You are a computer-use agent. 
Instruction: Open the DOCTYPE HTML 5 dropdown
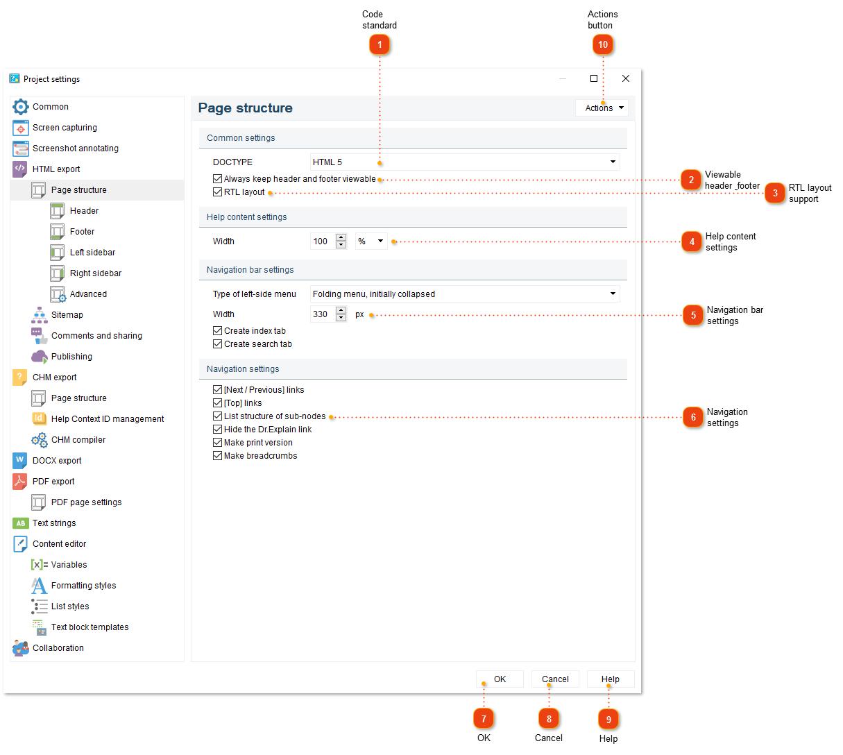(465, 162)
